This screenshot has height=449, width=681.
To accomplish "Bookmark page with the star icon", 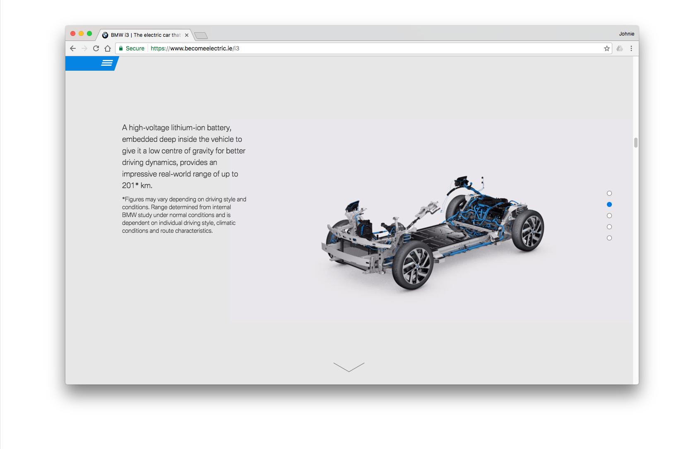I will coord(607,48).
